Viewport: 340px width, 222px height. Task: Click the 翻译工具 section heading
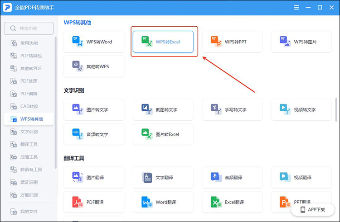[x=74, y=158]
